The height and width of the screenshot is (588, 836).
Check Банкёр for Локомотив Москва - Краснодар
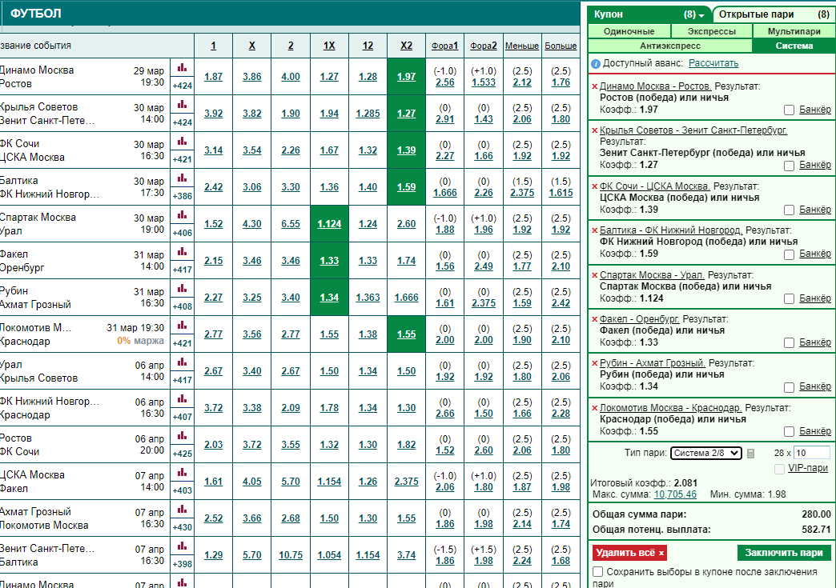[x=789, y=431]
